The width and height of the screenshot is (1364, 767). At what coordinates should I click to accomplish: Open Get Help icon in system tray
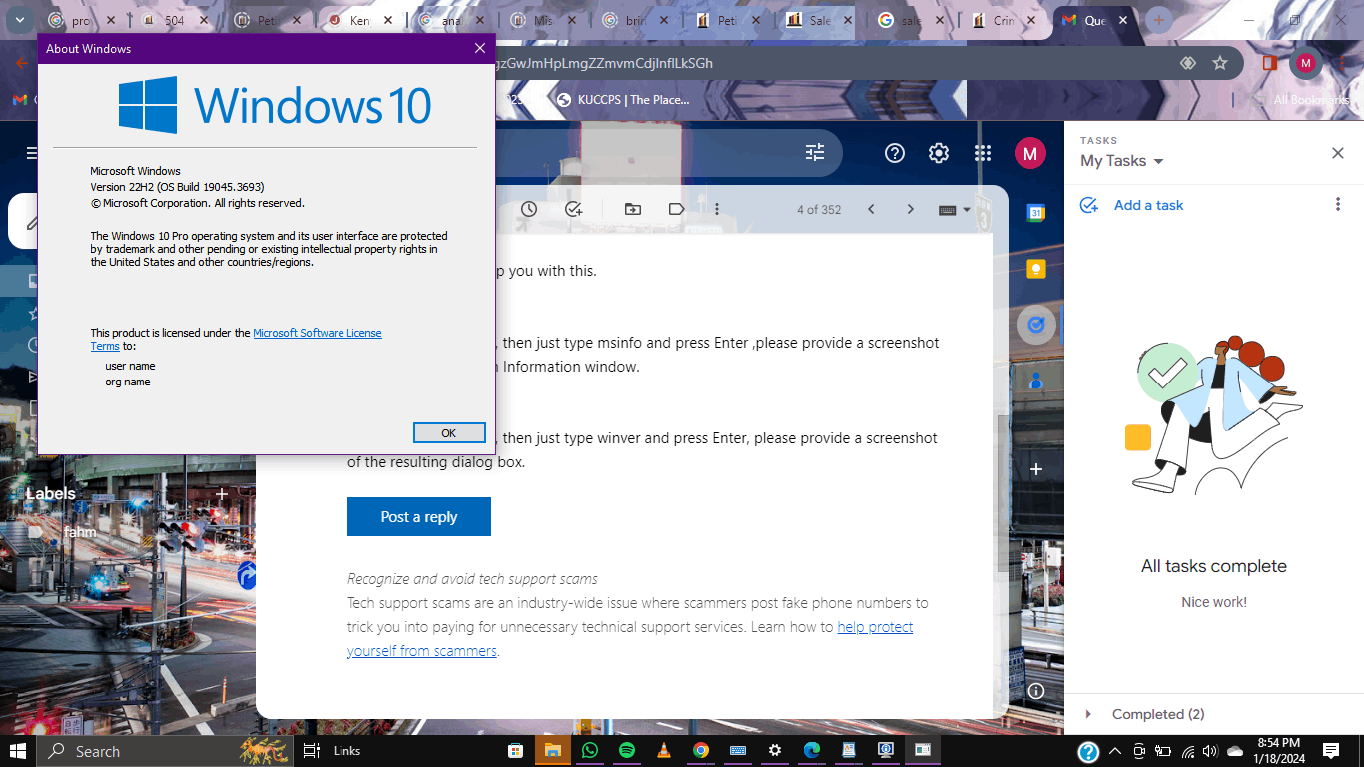[1089, 751]
